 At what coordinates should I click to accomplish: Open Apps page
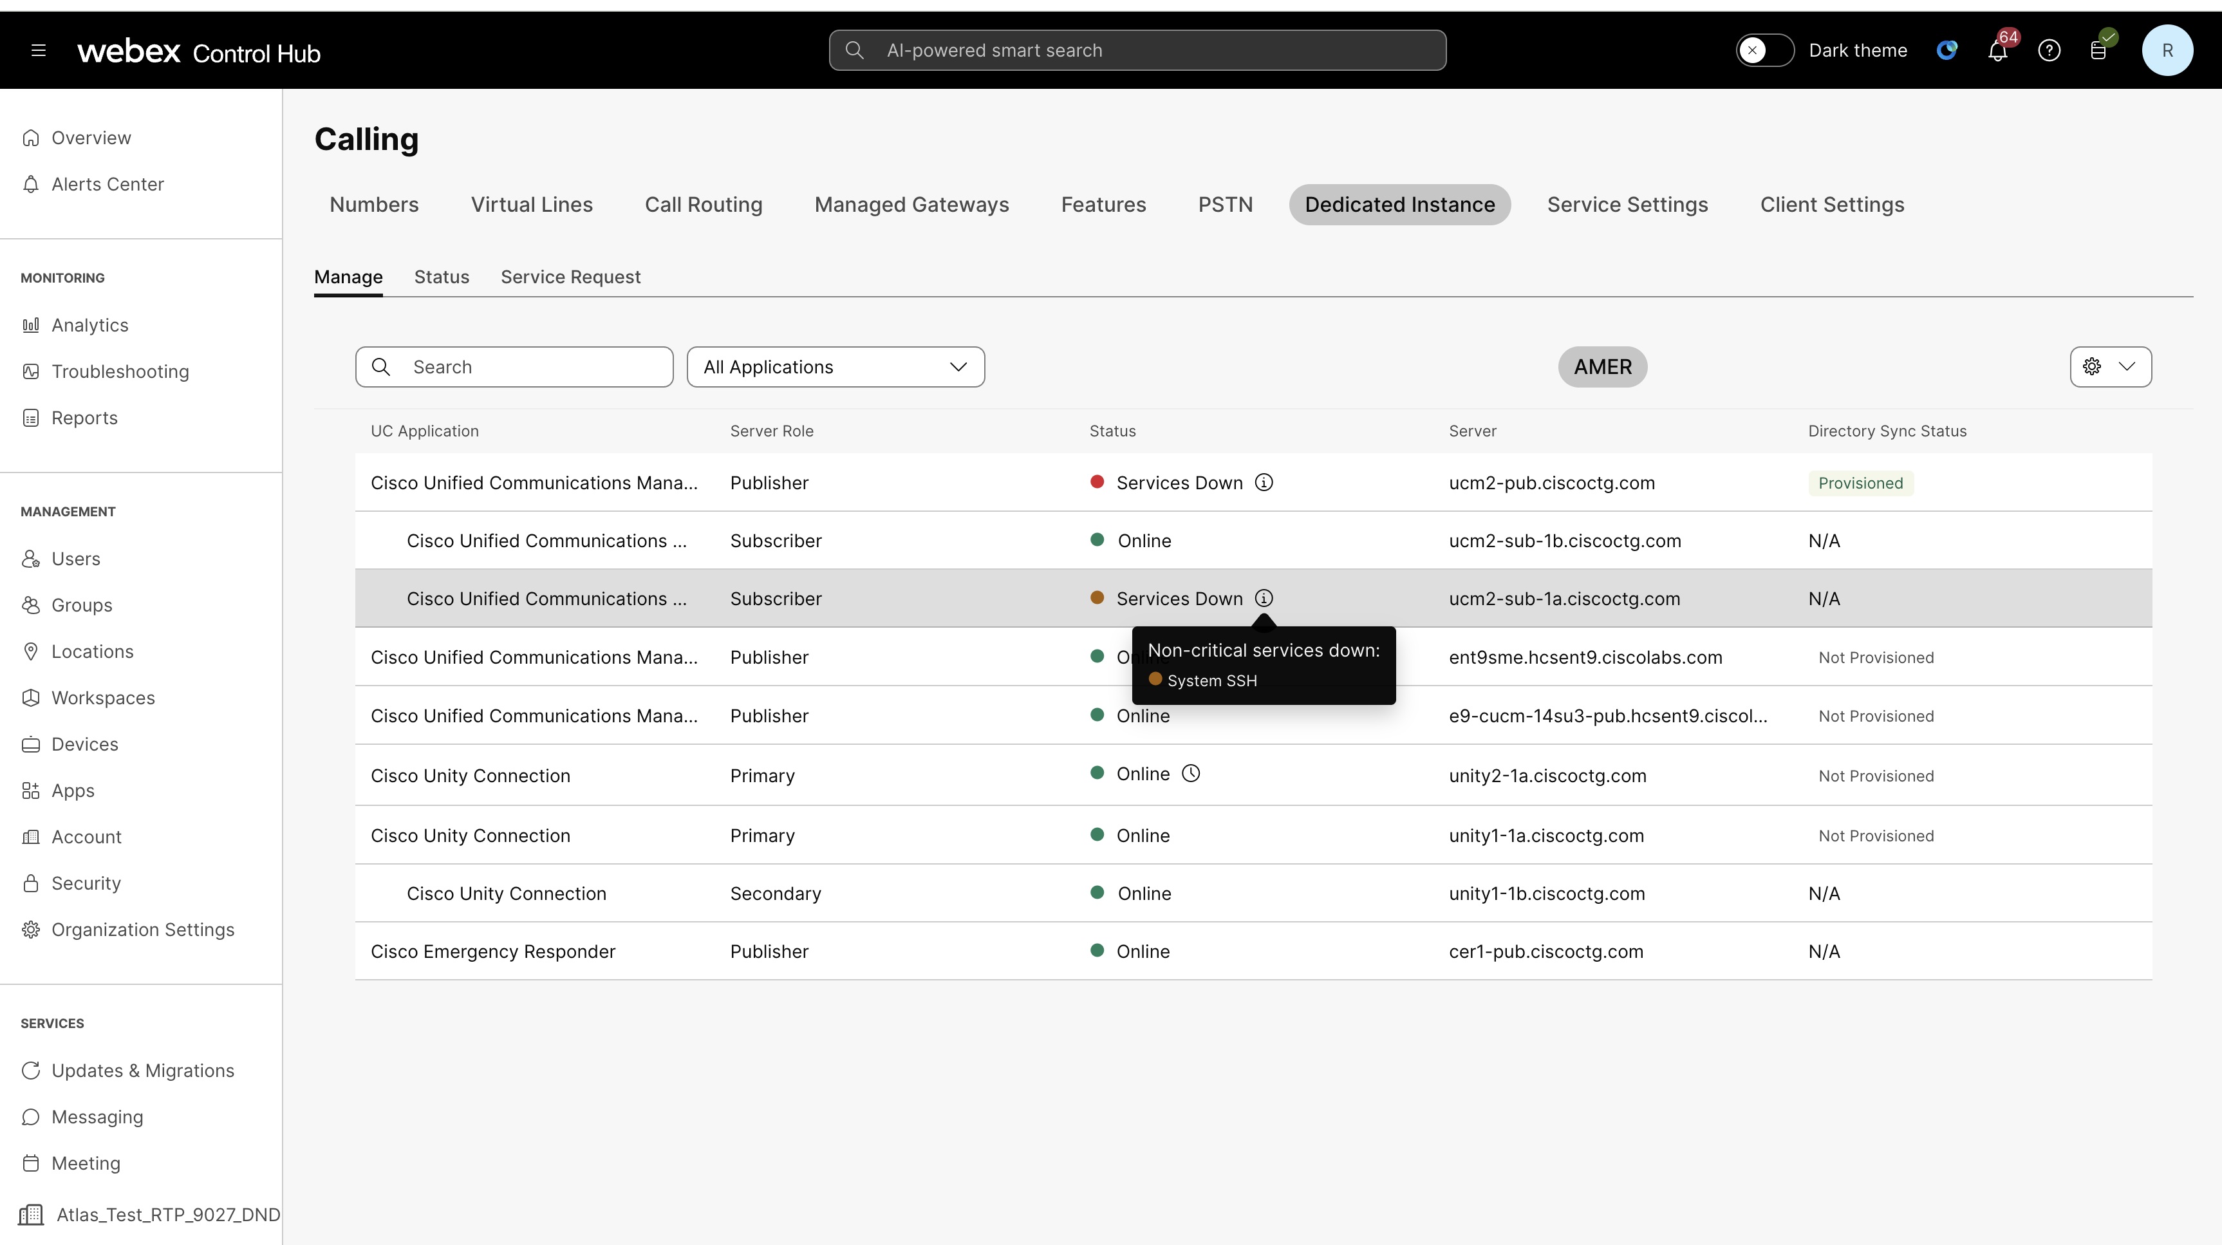[x=73, y=791]
